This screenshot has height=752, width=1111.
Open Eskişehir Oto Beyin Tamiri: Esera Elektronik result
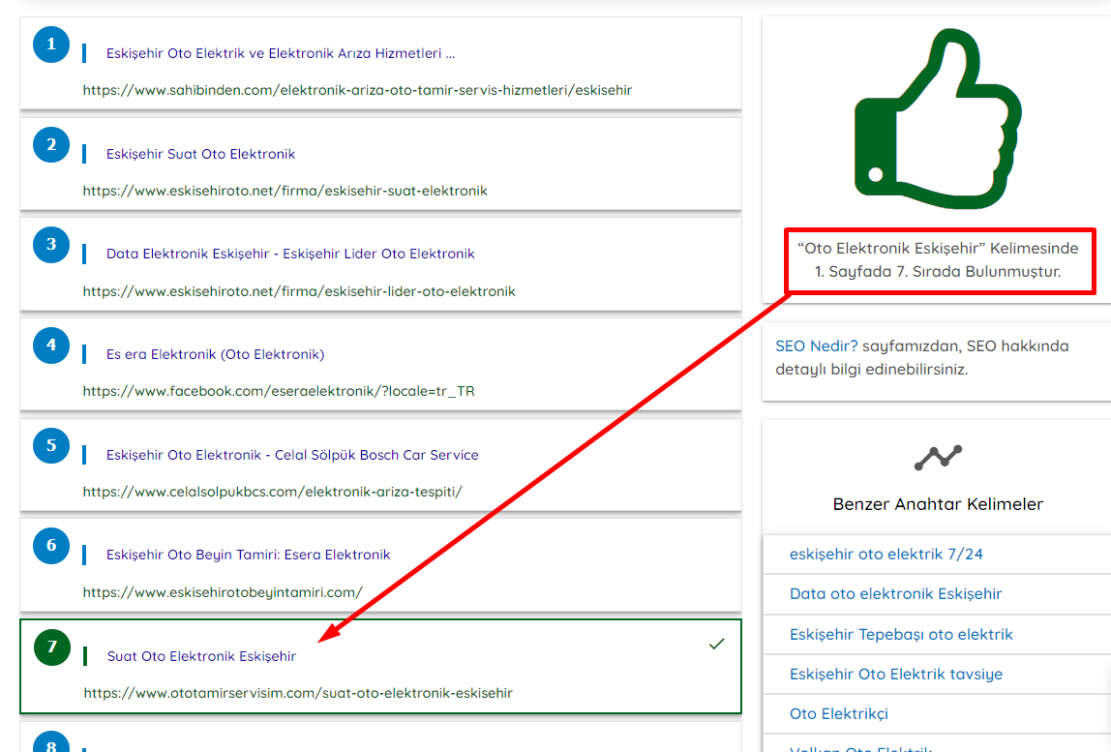pos(248,555)
